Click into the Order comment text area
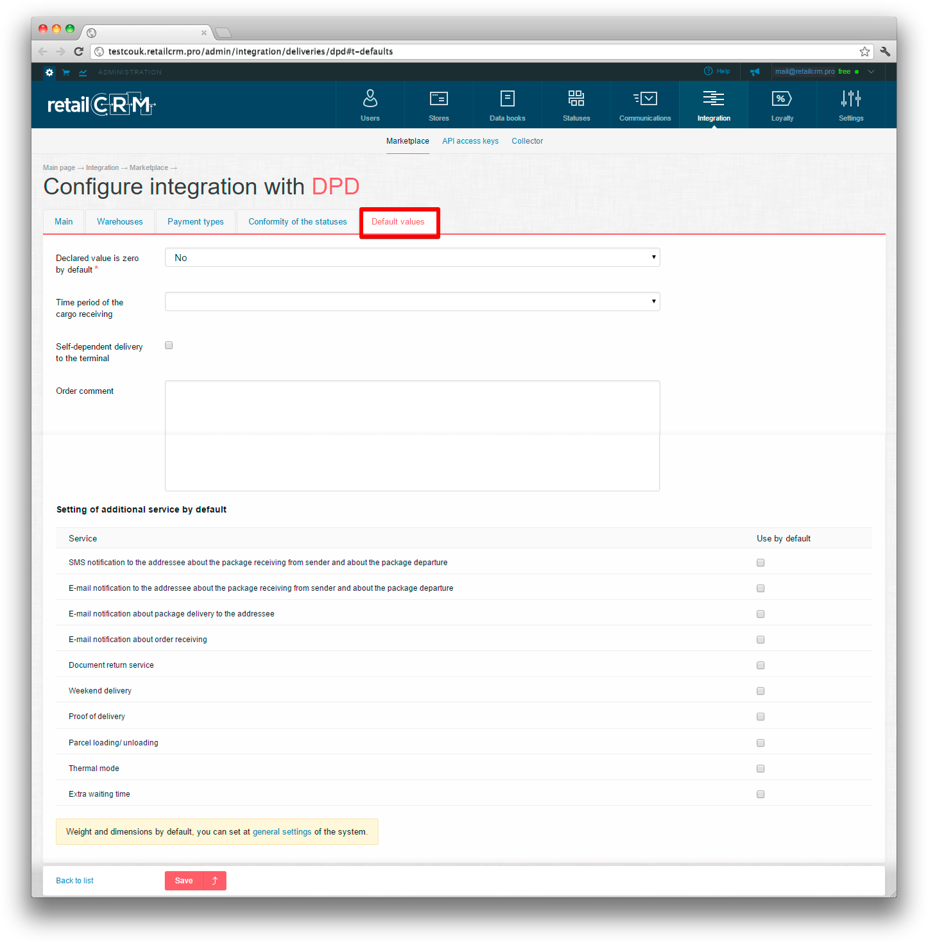 pos(412,436)
